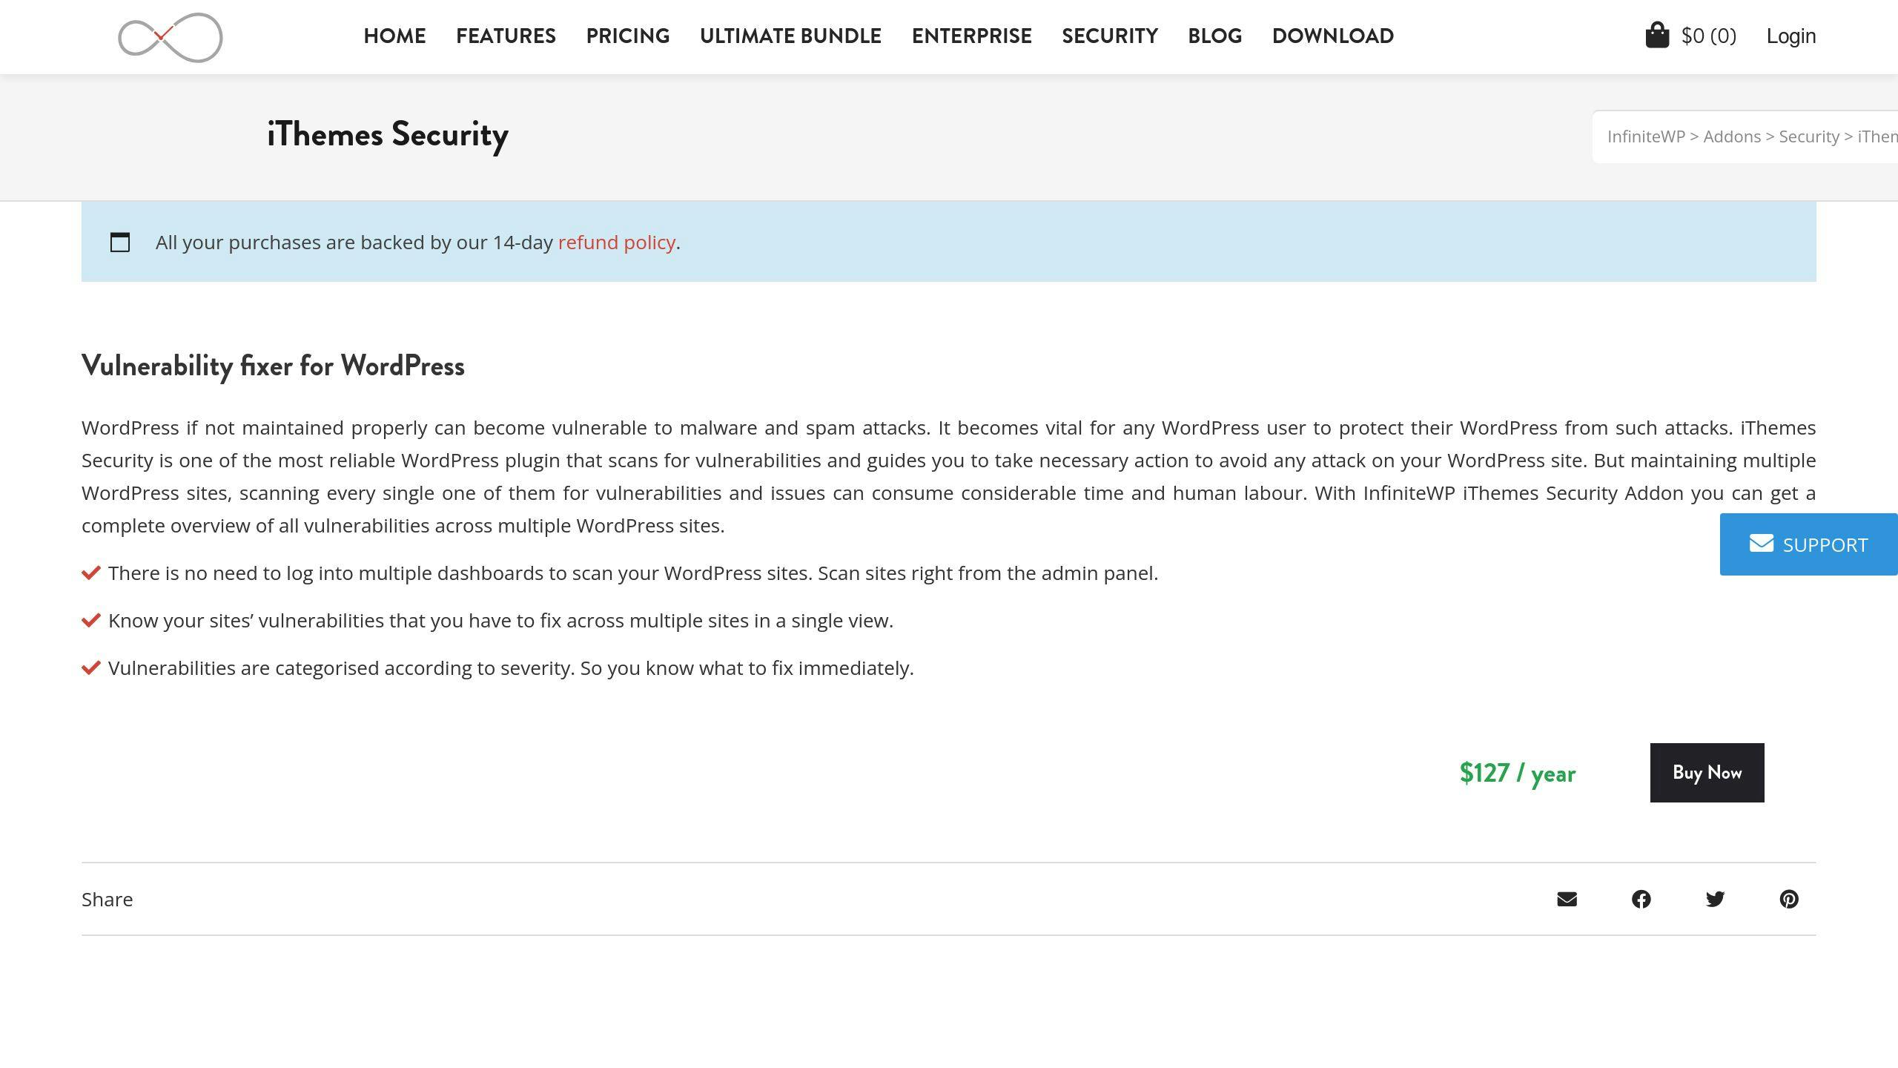The height and width of the screenshot is (1068, 1898).
Task: Click the InfiniteWP infinity logo
Action: point(170,36)
